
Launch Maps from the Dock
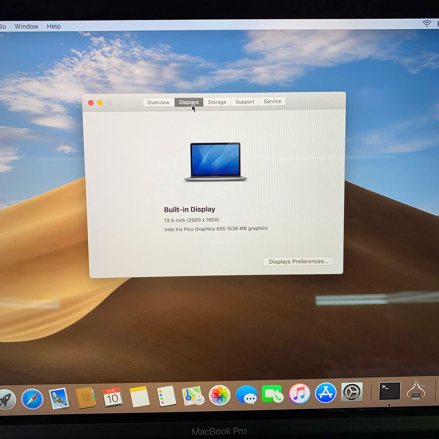193,396
